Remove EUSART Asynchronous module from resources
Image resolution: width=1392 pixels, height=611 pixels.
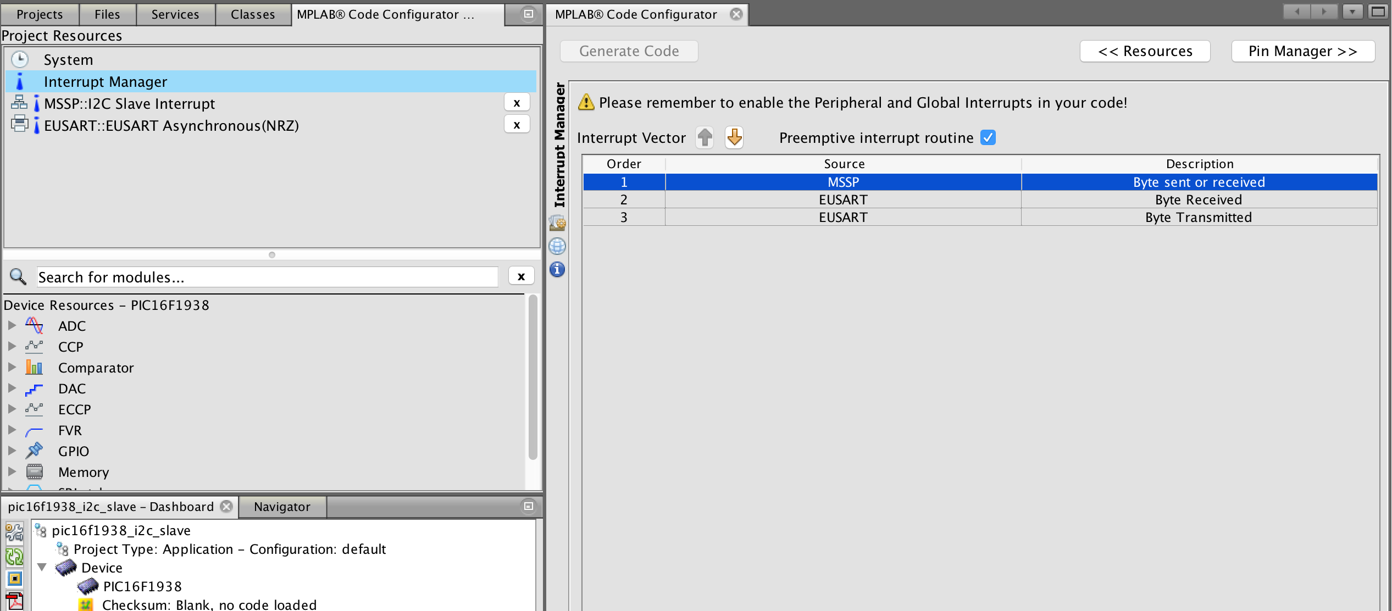click(517, 125)
